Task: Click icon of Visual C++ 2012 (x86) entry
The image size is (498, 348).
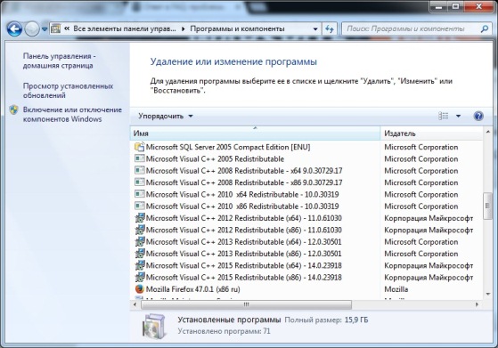Action: [x=140, y=230]
